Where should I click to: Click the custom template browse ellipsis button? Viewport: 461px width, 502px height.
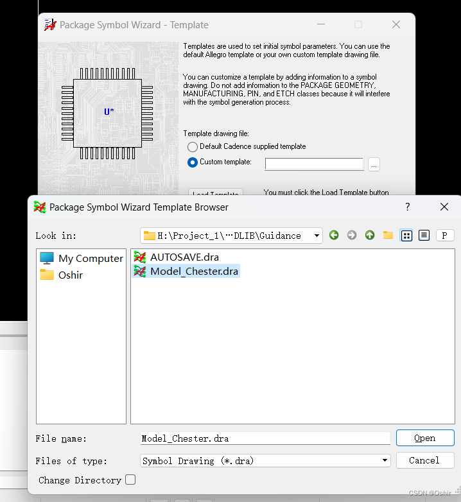pyautogui.click(x=374, y=164)
